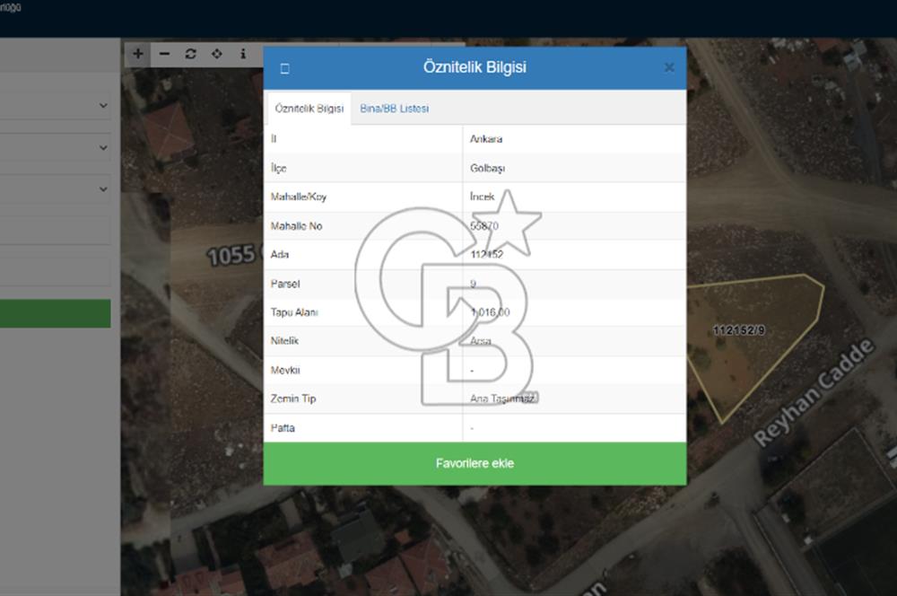Select the Ankara value in the İl row

click(485, 139)
